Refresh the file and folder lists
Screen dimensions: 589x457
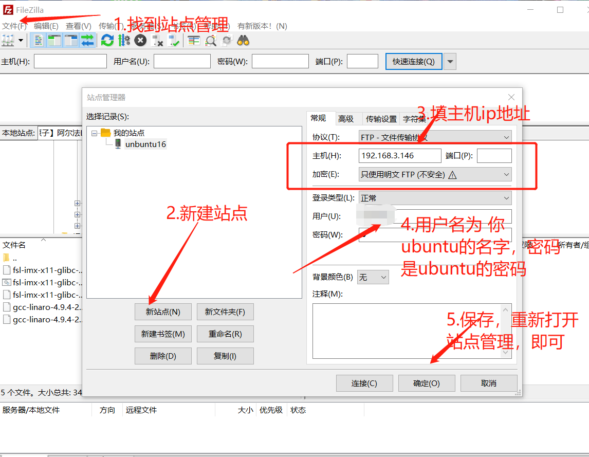click(x=107, y=40)
